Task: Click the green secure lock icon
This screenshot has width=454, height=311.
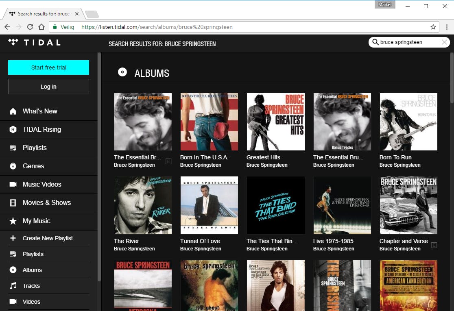Action: click(x=55, y=27)
